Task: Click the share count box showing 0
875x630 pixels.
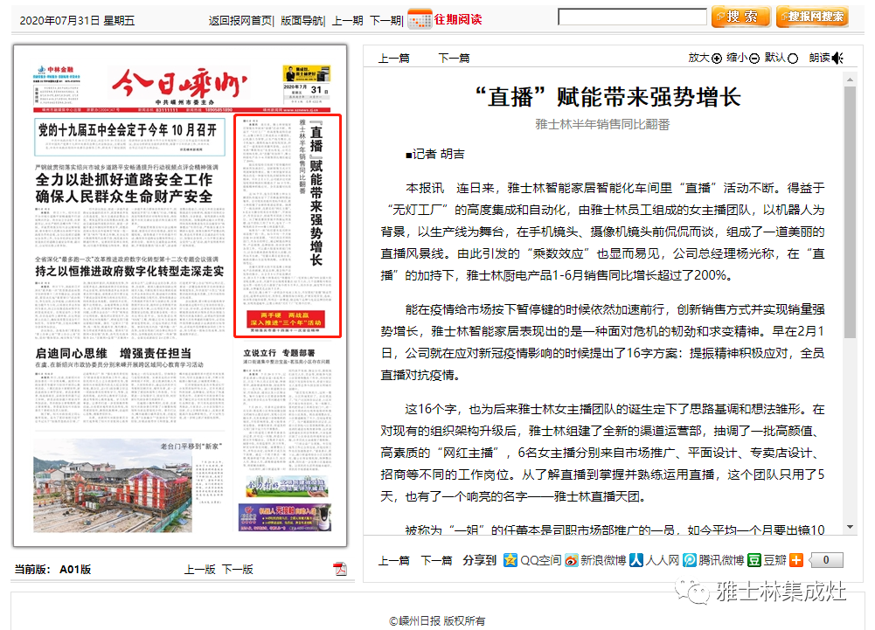Action: tap(826, 560)
